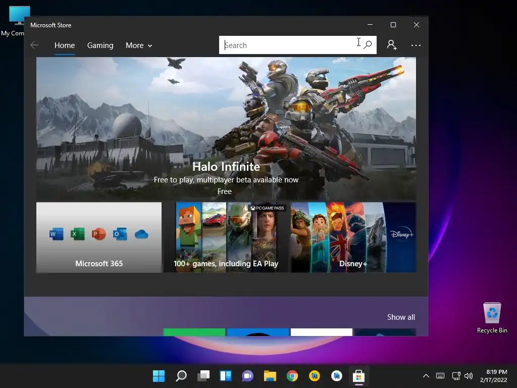Open the touch keyboard tray icon
The height and width of the screenshot is (388, 517).
click(440, 376)
